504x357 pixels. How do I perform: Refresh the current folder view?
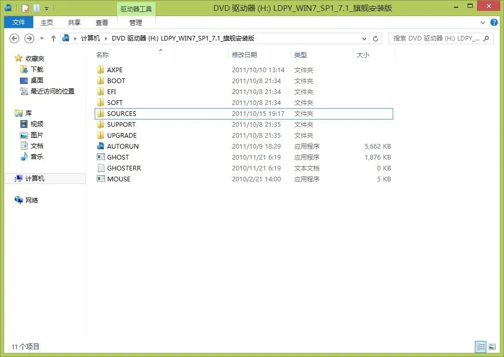pyautogui.click(x=376, y=38)
